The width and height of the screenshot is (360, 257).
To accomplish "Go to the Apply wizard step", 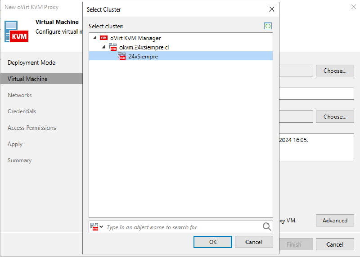I will click(x=15, y=144).
